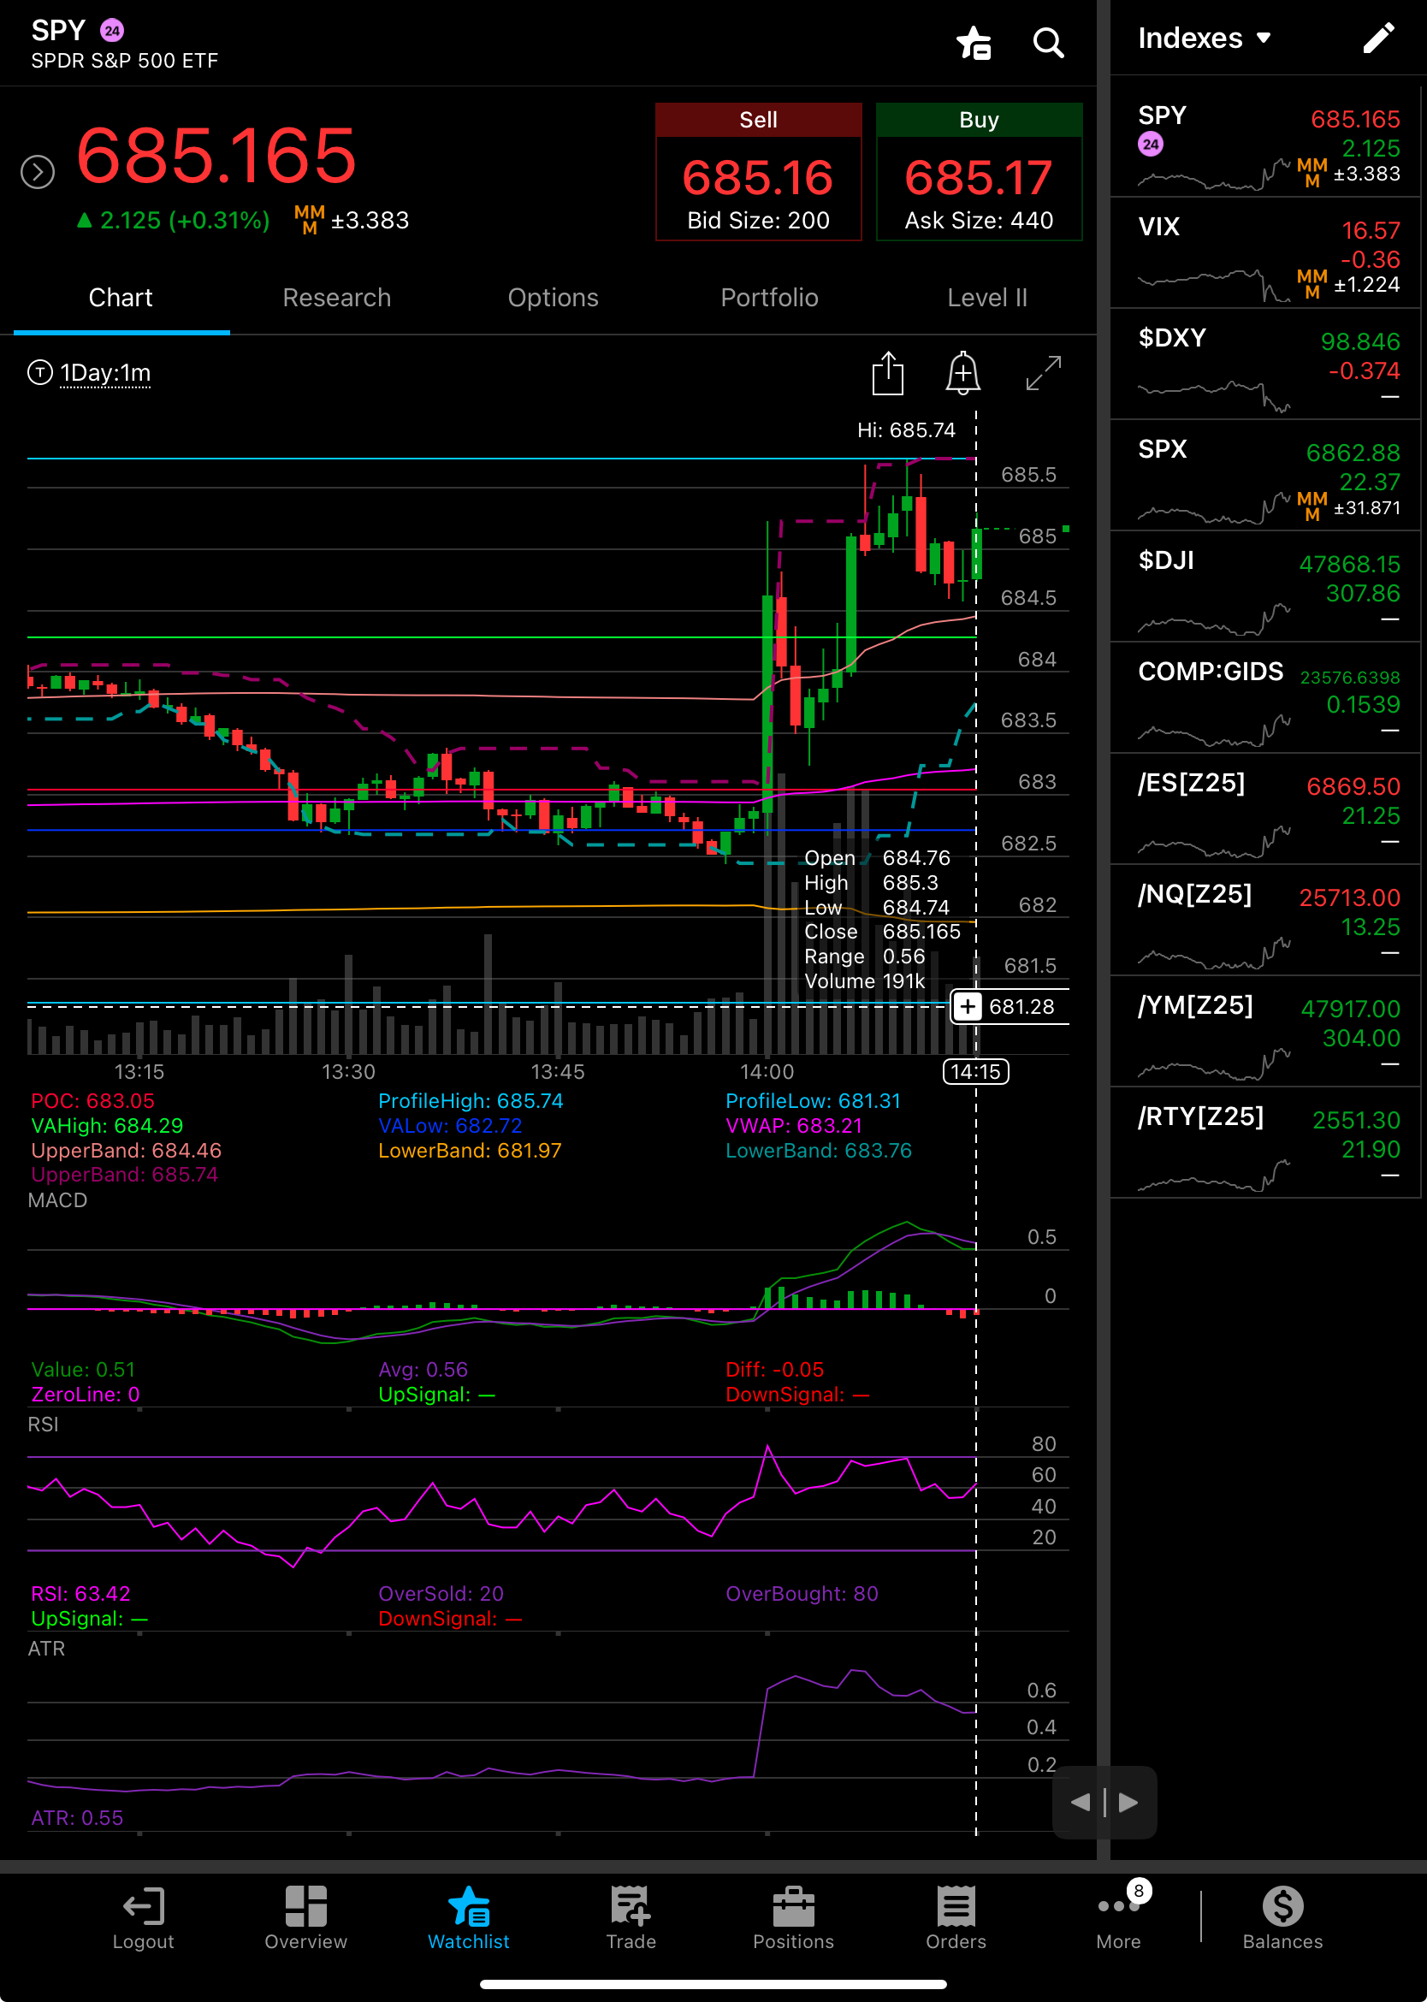Tap the VALow: 682.72 value
Viewport: 1427px width, 2002px height.
(450, 1126)
